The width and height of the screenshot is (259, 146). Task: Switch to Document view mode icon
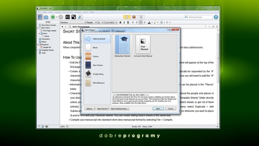(127, 17)
